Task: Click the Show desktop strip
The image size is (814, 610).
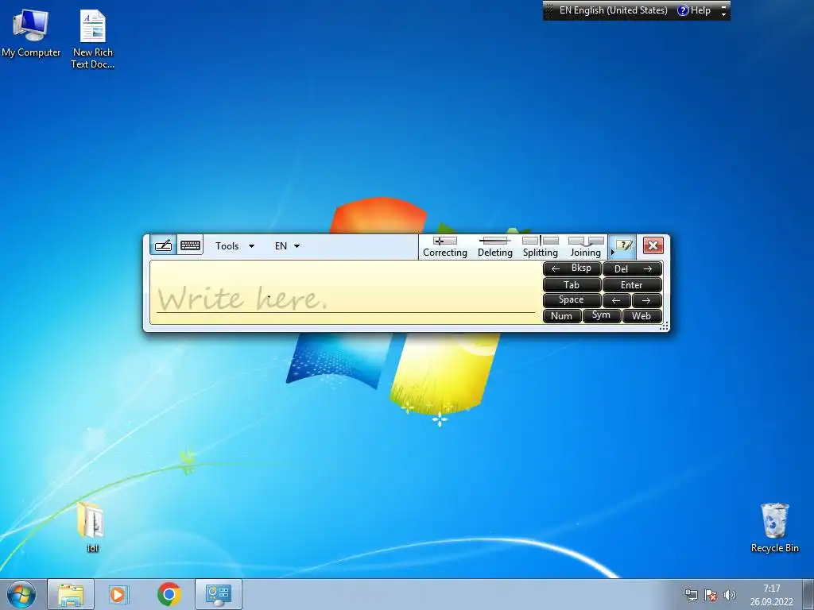Action: coord(808,594)
